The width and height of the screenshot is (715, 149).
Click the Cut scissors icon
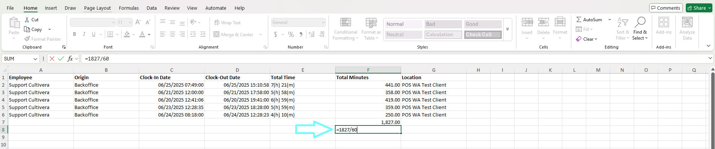pyautogui.click(x=27, y=19)
